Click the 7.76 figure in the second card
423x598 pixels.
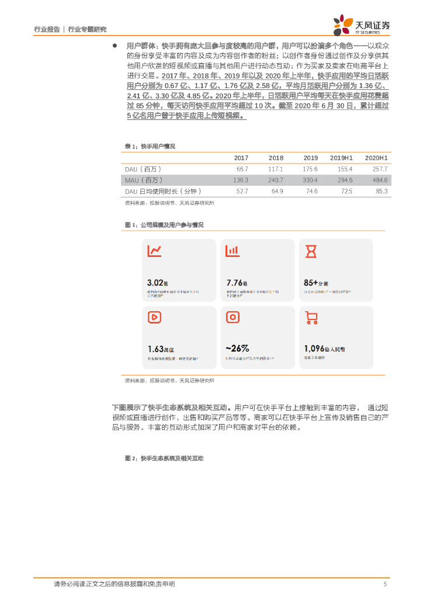pos(237,283)
